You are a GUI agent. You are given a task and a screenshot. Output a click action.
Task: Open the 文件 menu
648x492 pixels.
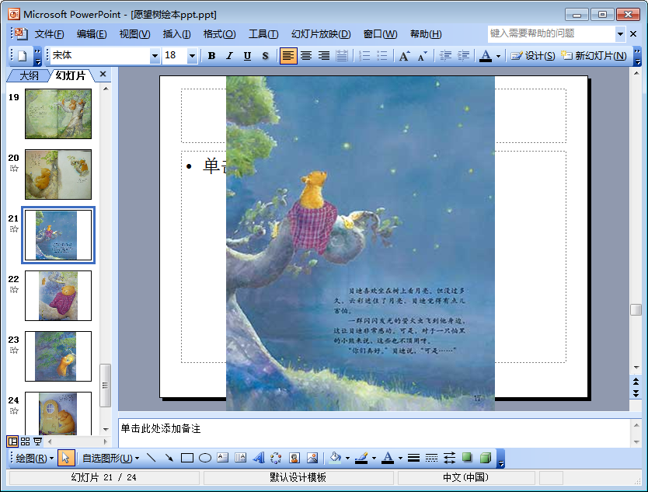point(49,34)
